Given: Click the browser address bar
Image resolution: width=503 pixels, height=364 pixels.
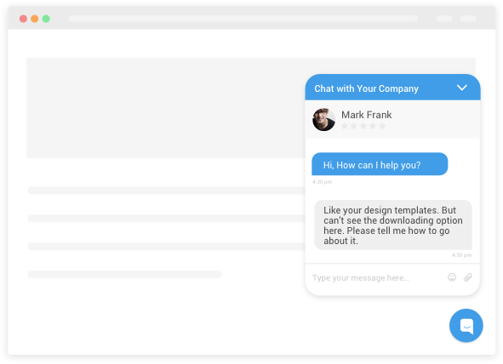Looking at the screenshot, I should 243,18.
